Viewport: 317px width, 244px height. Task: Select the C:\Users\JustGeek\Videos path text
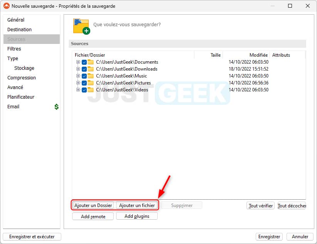pyautogui.click(x=122, y=89)
